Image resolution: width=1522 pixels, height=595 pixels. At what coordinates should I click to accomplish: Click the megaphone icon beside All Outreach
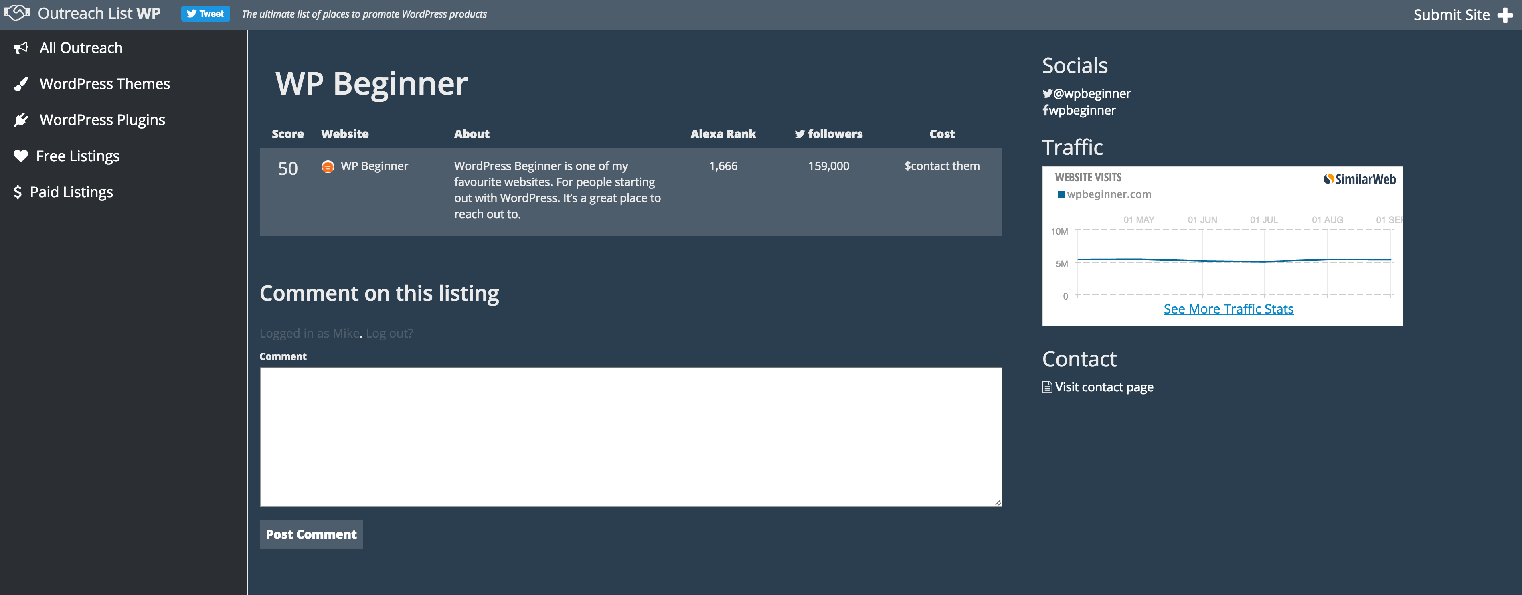pyautogui.click(x=21, y=48)
